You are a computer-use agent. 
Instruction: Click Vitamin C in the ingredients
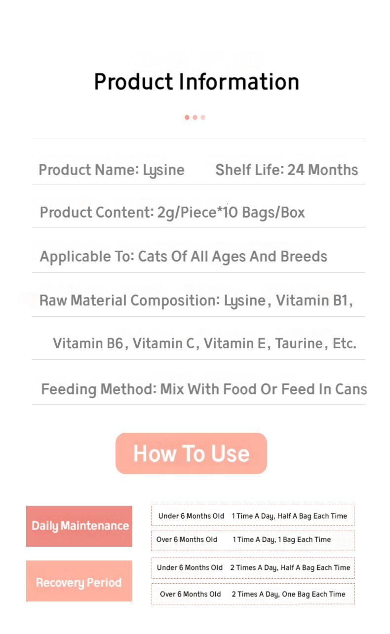(163, 343)
